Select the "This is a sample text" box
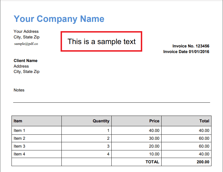The image size is (223, 172). [102, 42]
